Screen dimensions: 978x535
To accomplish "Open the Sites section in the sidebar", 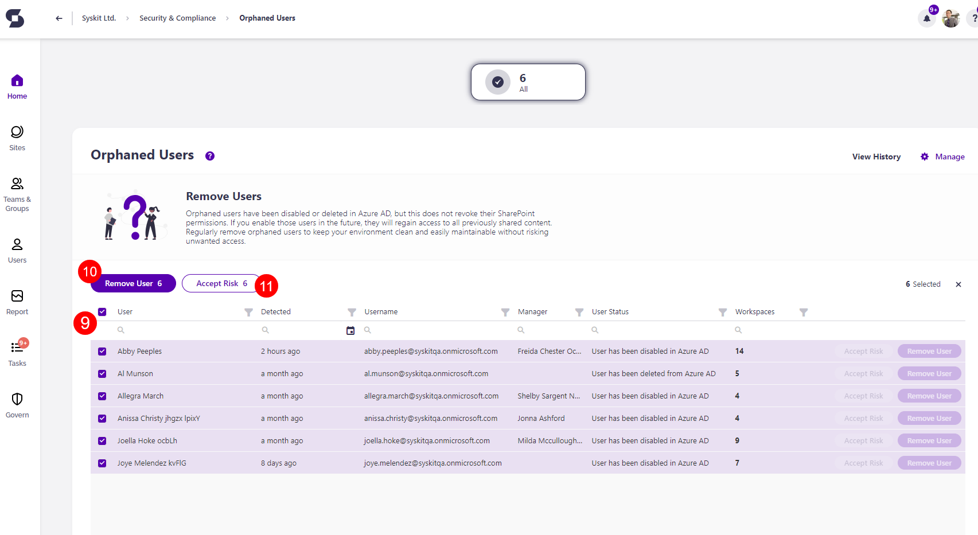I will tap(17, 138).
